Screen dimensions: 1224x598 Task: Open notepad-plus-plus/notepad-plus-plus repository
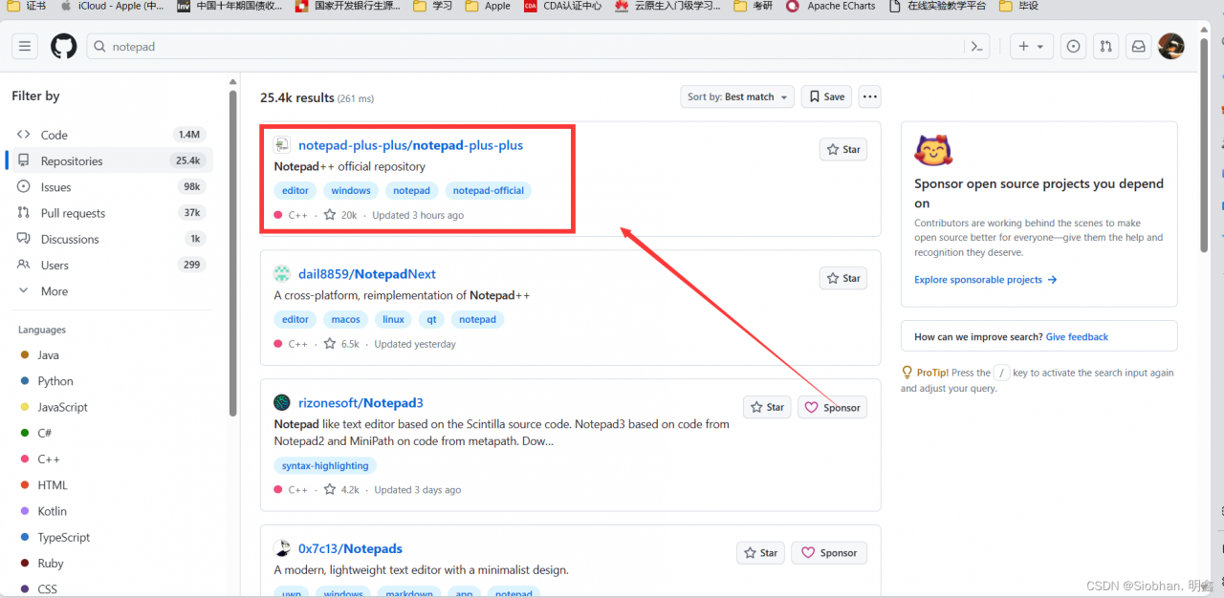(x=410, y=145)
